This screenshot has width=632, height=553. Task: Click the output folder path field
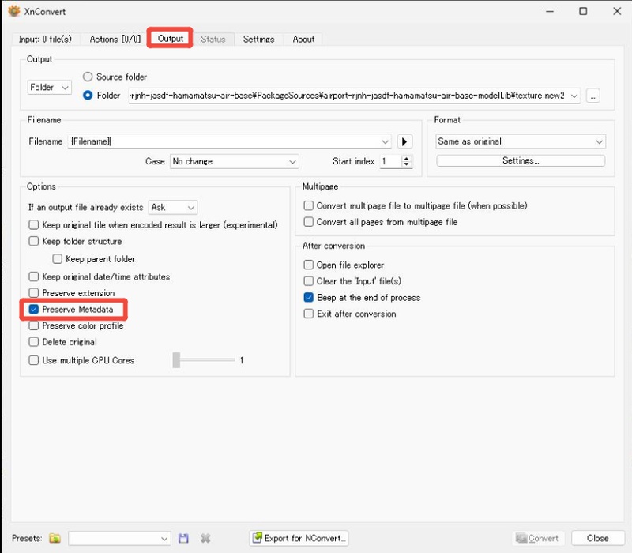(x=348, y=96)
